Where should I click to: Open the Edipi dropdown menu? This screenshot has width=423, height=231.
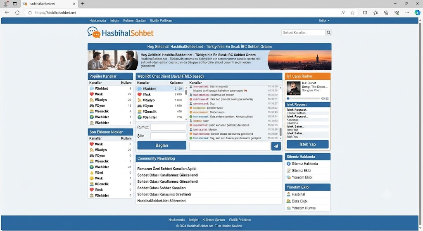pos(324,21)
